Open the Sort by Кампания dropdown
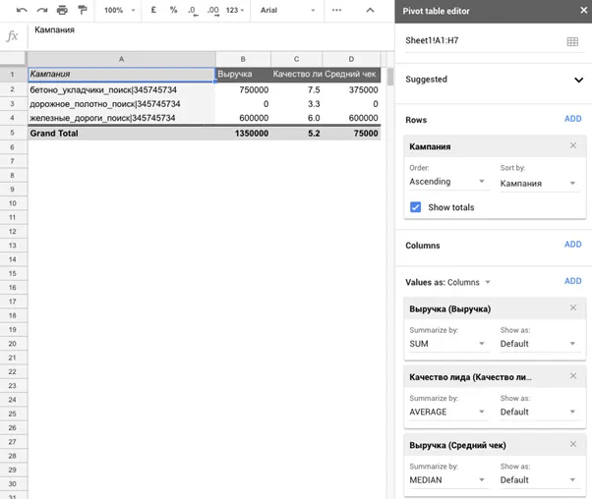592x499 pixels. point(538,184)
